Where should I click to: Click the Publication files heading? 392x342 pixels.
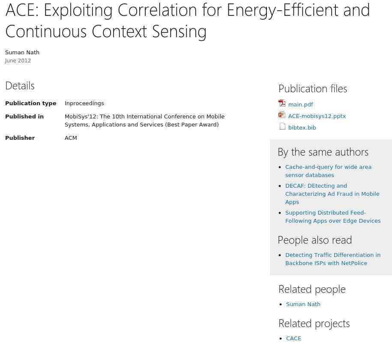click(313, 88)
